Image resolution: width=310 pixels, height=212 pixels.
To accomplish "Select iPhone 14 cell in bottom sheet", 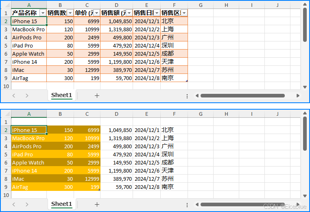I will pos(29,171).
